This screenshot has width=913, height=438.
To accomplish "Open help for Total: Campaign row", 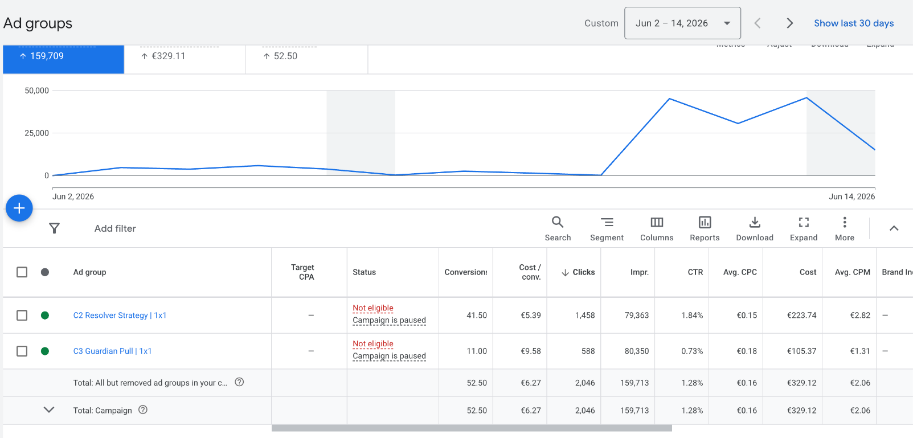I will (143, 410).
